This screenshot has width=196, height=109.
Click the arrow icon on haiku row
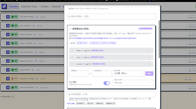coord(72,50)
